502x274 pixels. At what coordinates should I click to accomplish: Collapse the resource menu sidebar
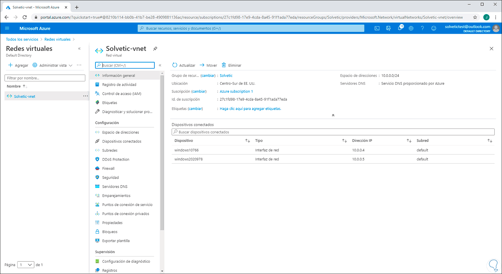[160, 65]
